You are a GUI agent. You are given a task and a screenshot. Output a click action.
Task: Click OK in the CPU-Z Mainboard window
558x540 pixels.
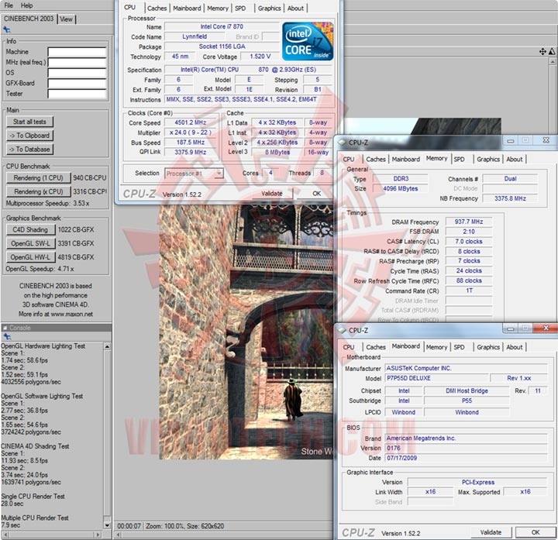pyautogui.click(x=536, y=532)
